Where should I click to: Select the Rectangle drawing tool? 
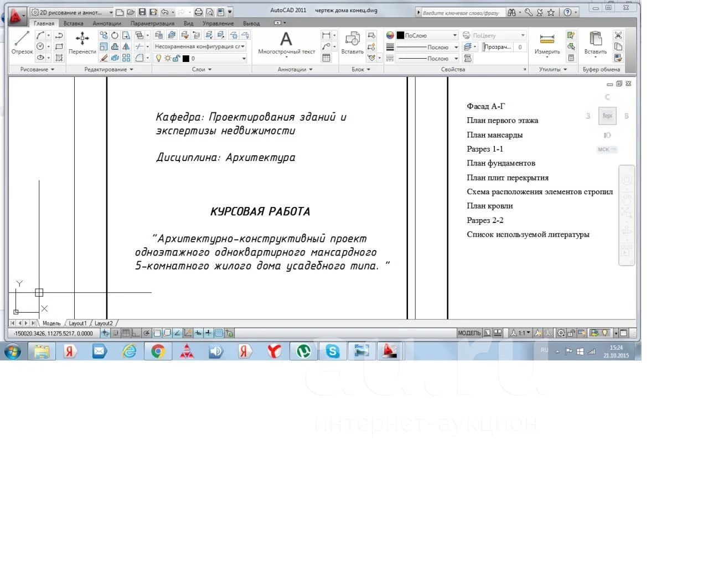pyautogui.click(x=59, y=46)
